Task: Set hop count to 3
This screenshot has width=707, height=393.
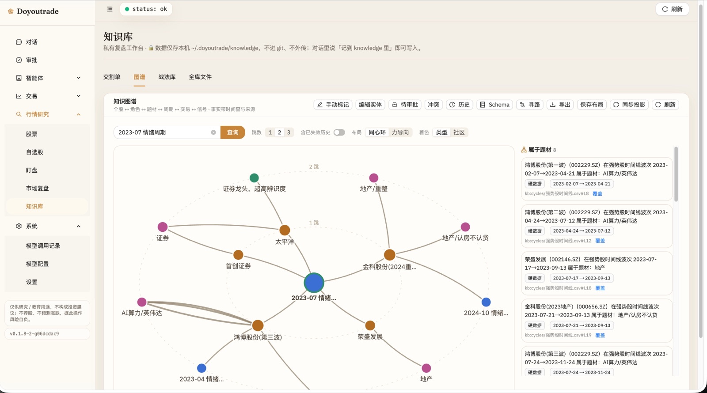Action: (x=289, y=132)
